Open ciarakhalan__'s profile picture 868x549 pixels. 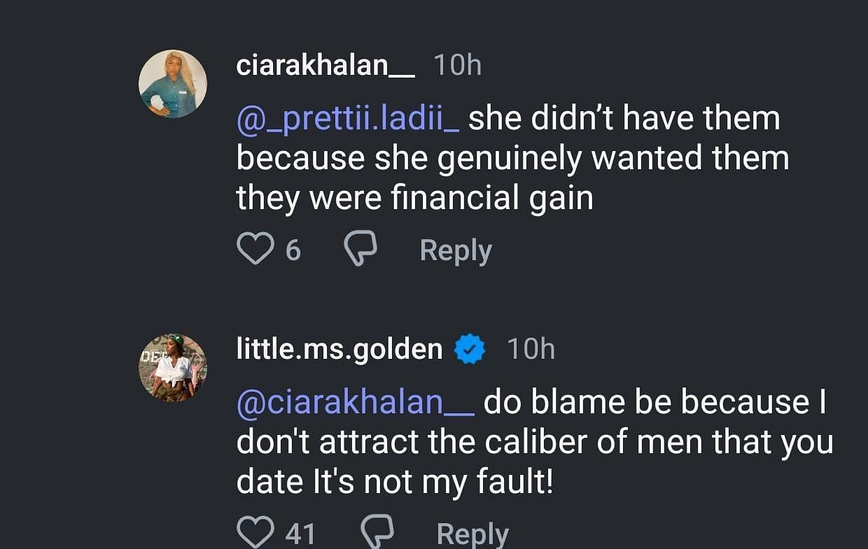pos(173,84)
